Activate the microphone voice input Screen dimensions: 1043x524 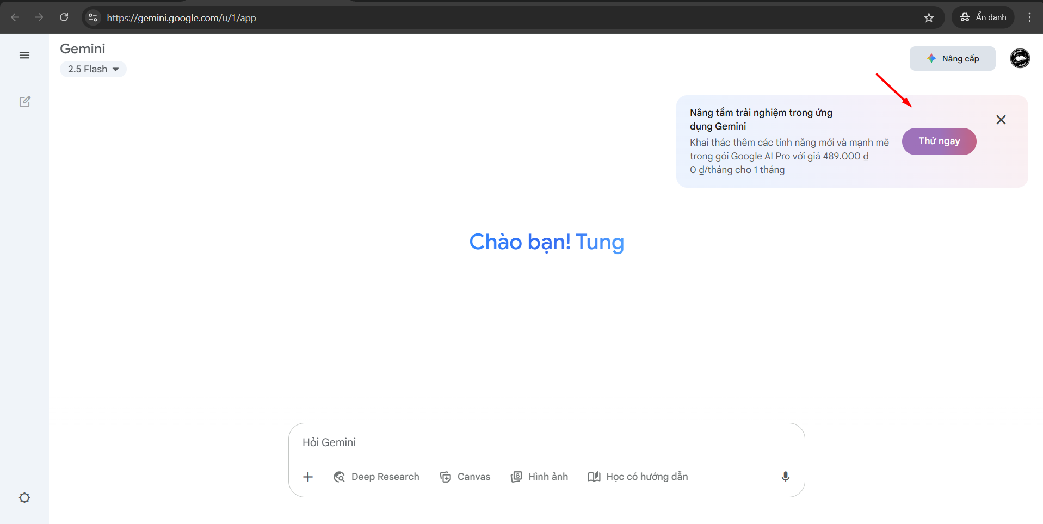coord(785,477)
